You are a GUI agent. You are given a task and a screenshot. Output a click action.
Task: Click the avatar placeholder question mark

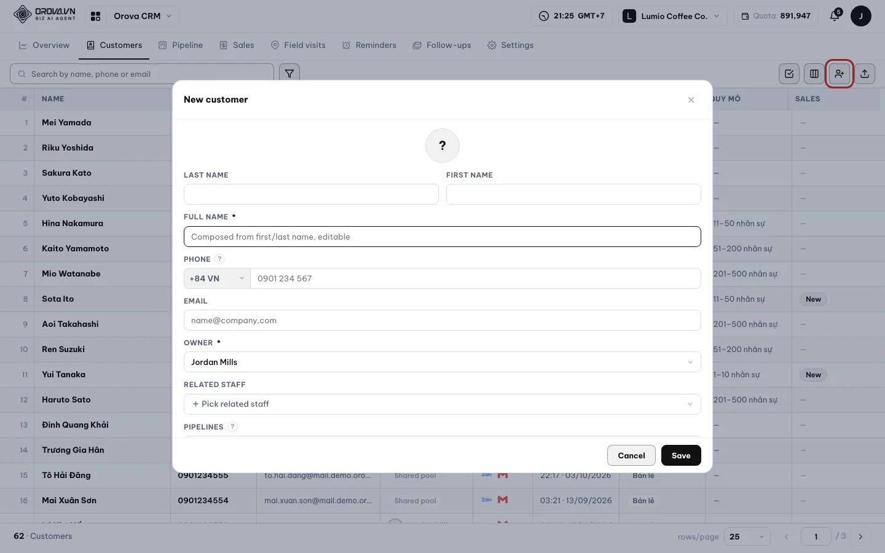[x=442, y=146]
